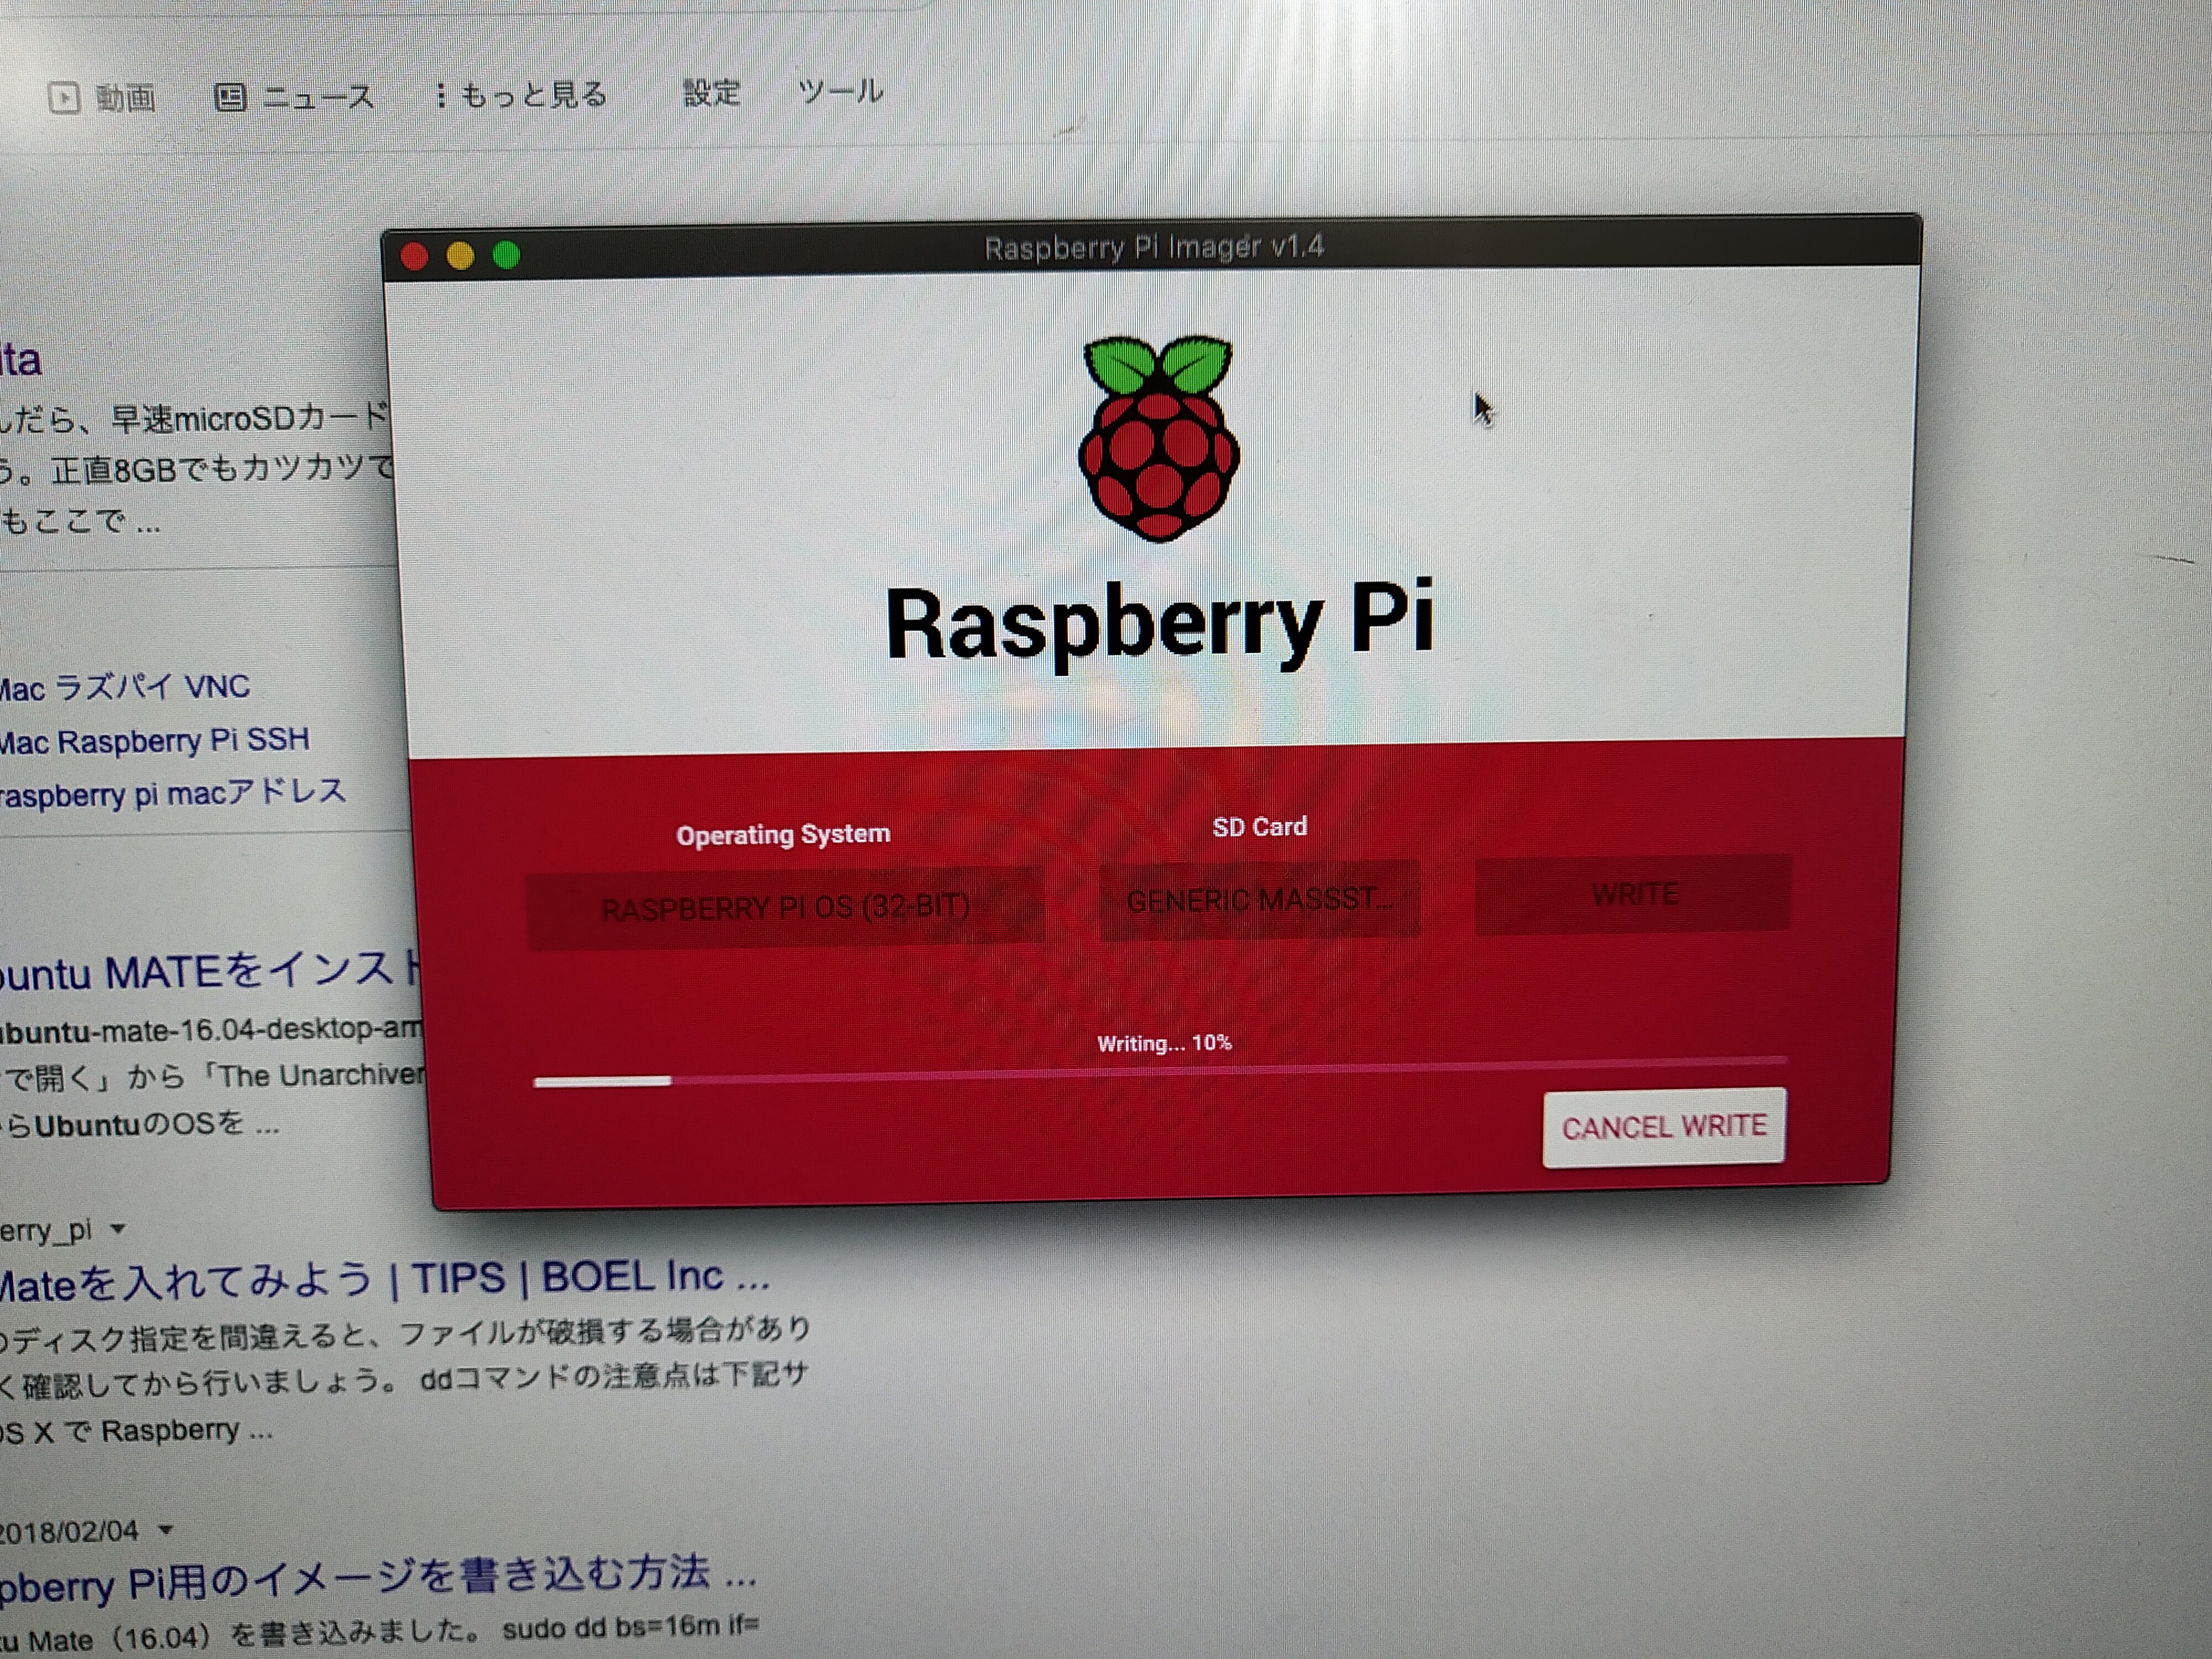Click the ニュース newspaper icon

click(230, 97)
